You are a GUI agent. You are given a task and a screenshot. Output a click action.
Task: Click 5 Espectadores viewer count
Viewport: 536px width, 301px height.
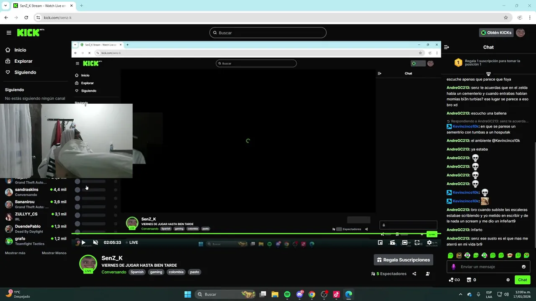pyautogui.click(x=389, y=274)
